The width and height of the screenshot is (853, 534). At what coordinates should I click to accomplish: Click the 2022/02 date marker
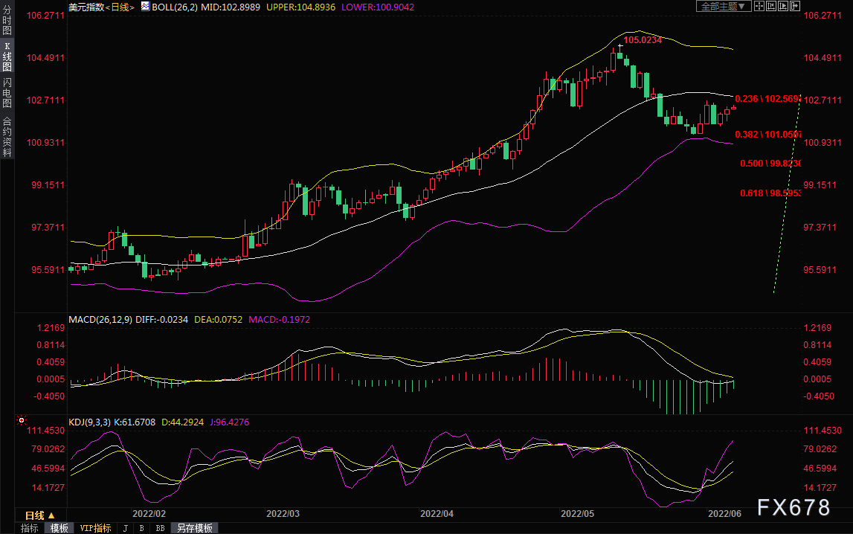pyautogui.click(x=149, y=514)
